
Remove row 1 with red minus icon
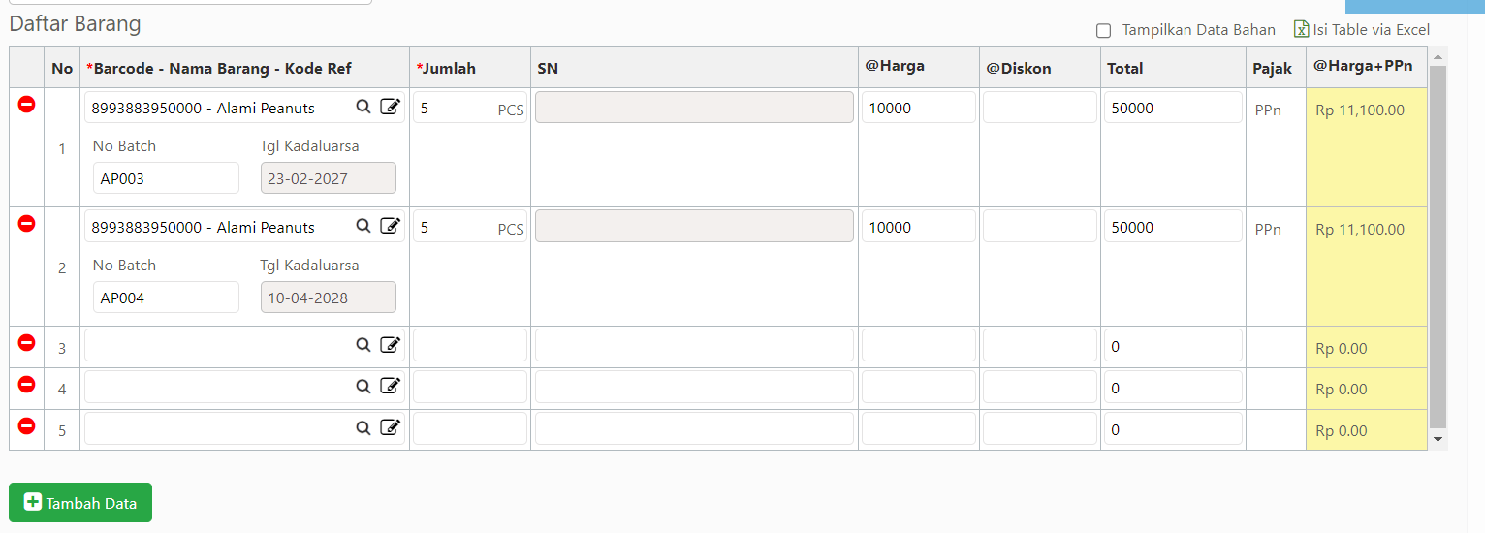(x=27, y=104)
